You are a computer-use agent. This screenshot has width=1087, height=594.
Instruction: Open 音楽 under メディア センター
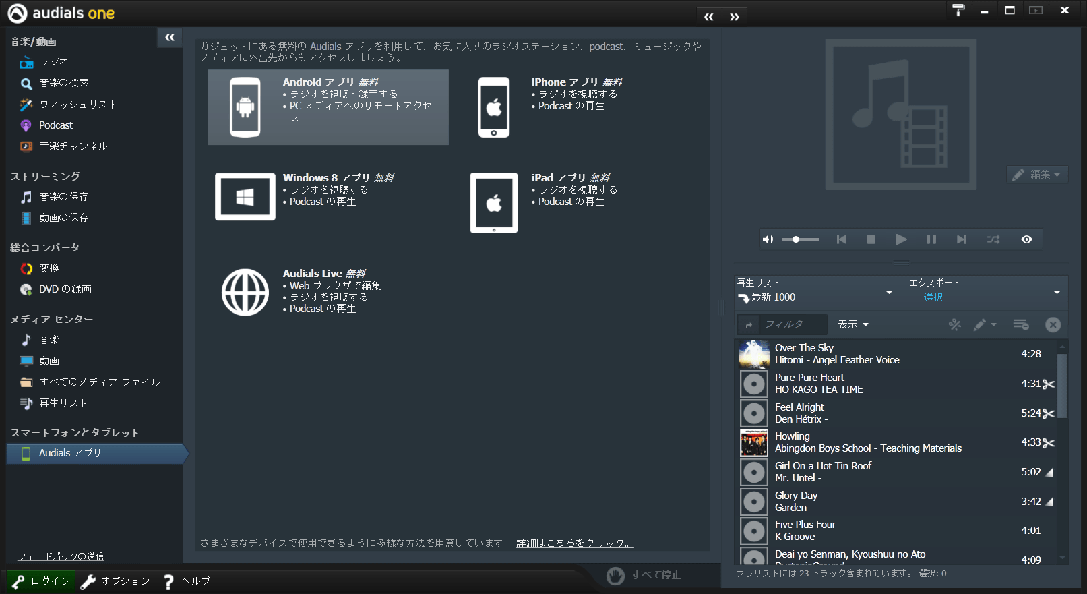tap(49, 340)
